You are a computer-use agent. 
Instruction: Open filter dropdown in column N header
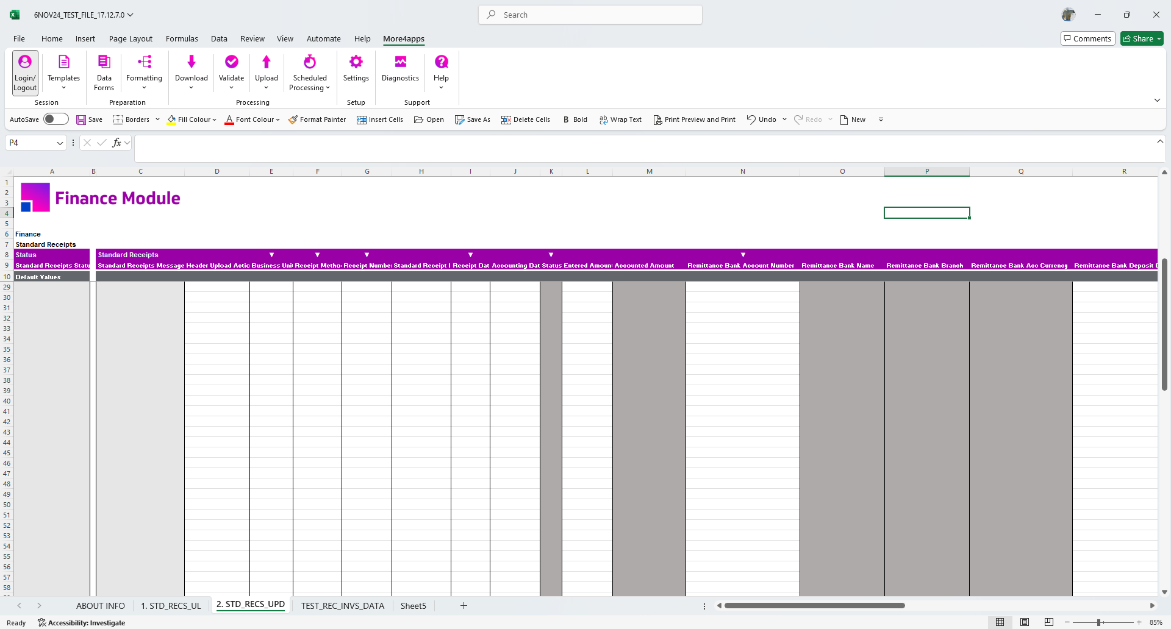[x=743, y=255]
